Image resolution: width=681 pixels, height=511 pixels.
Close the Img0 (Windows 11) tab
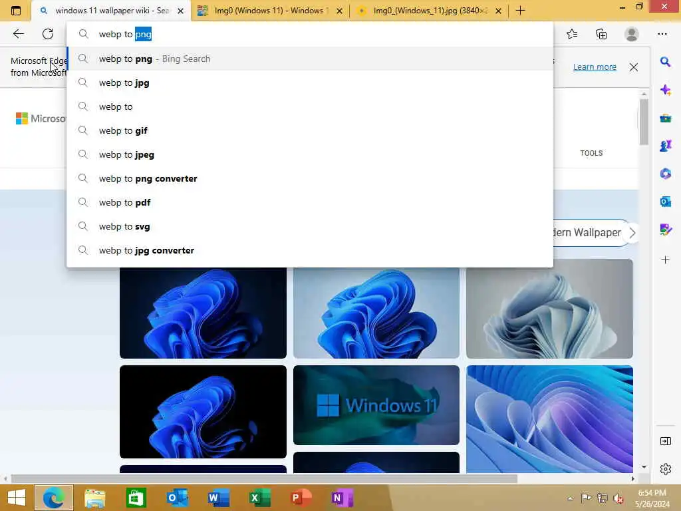tap(340, 11)
